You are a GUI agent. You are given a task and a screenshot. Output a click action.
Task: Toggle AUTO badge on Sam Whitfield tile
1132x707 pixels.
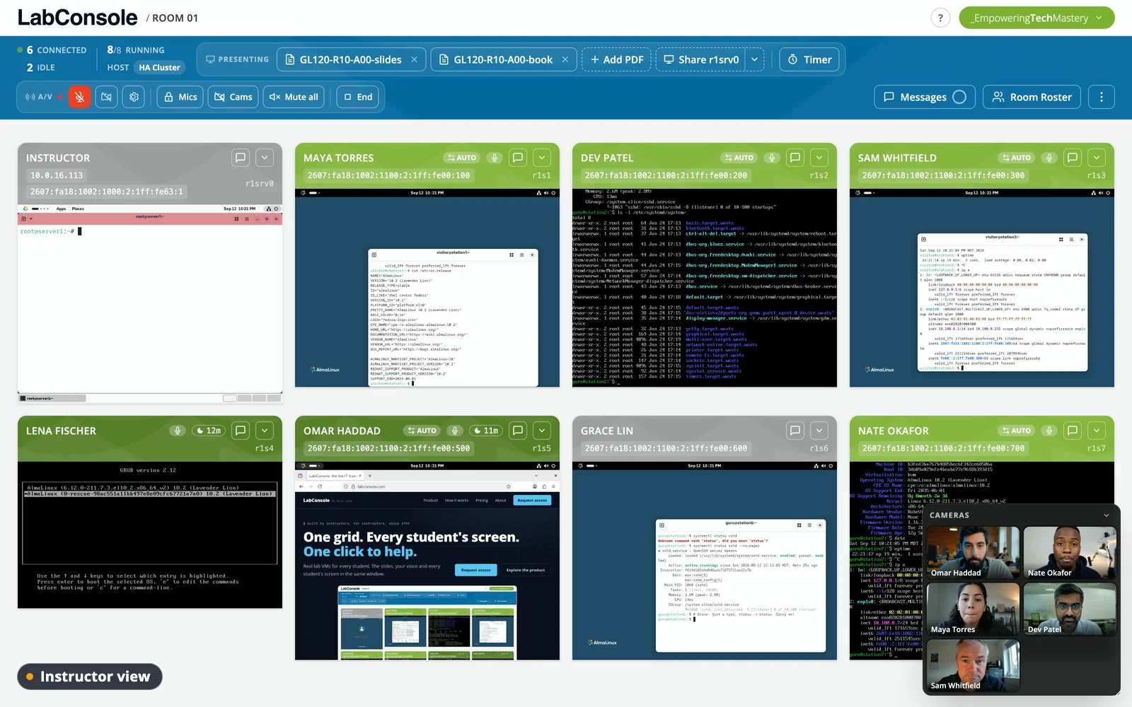pyautogui.click(x=1016, y=158)
